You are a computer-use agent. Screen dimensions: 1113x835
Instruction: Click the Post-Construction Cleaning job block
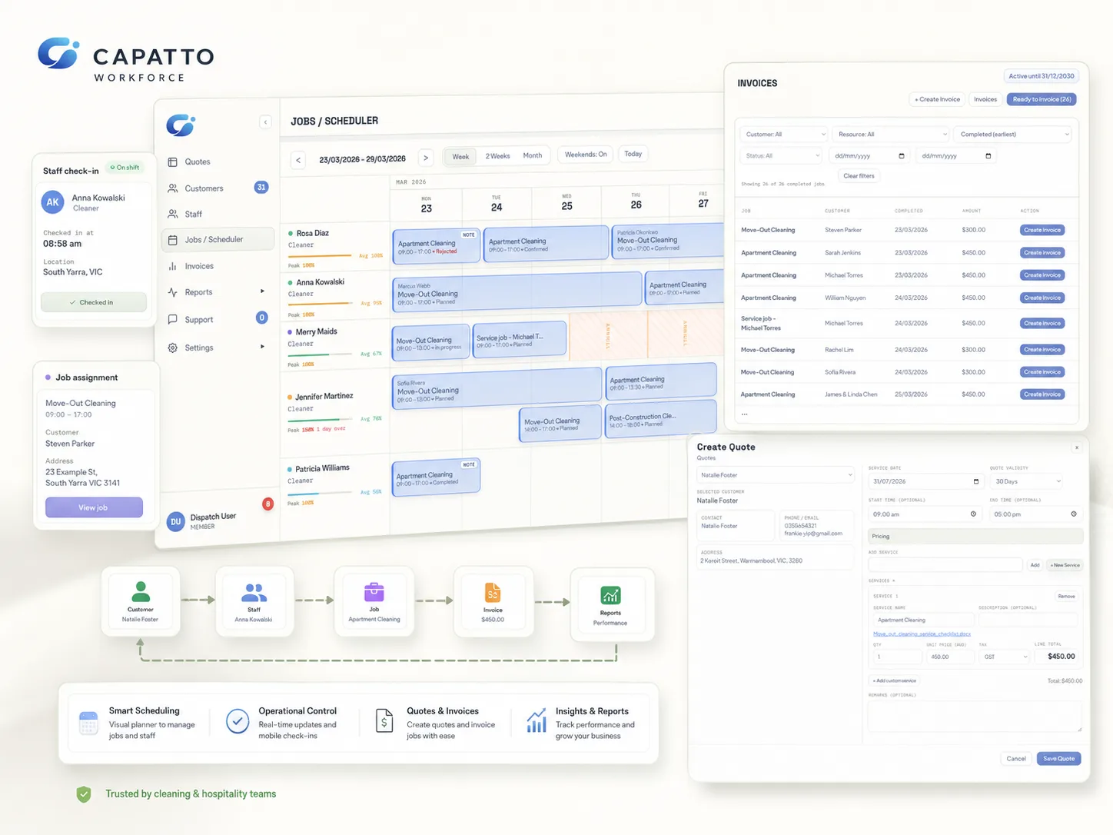[x=661, y=420]
